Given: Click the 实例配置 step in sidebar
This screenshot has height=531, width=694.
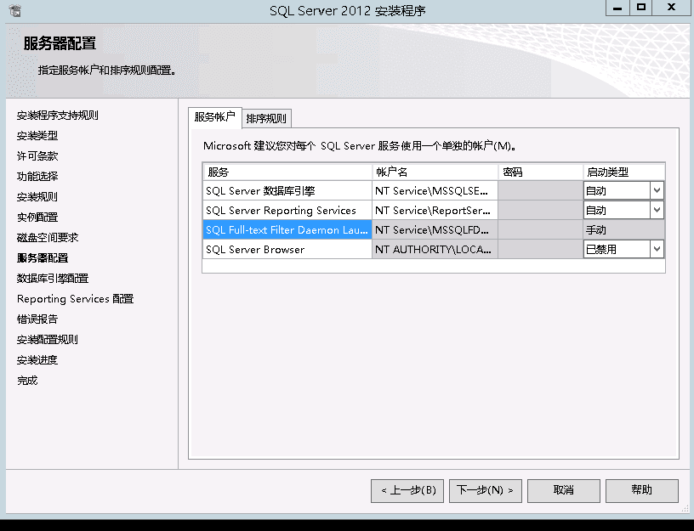Looking at the screenshot, I should [37, 217].
